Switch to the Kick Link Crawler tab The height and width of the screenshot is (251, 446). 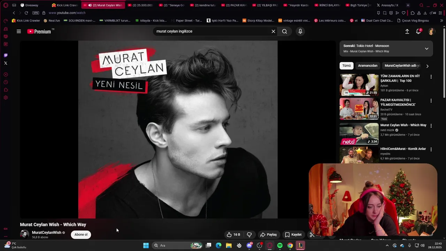pos(66,5)
